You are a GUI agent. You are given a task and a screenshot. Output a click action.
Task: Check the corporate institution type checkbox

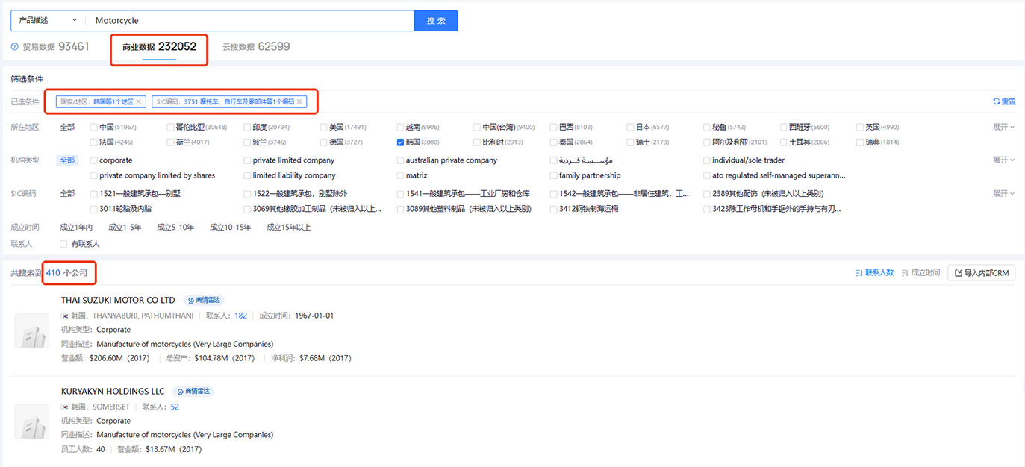coord(93,160)
